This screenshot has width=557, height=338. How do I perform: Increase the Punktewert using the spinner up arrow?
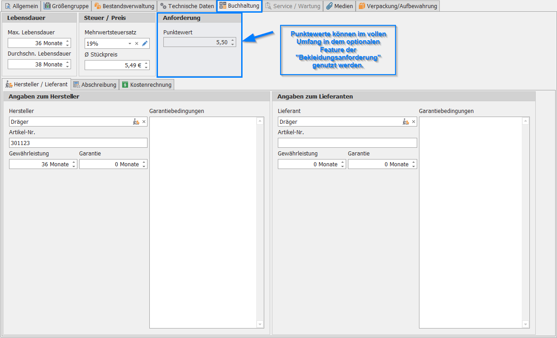(x=233, y=40)
